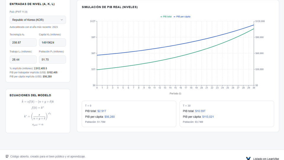284x160 pixels.
Task: Follow the 'Listado en LeanVibe' link
Action: click(265, 159)
